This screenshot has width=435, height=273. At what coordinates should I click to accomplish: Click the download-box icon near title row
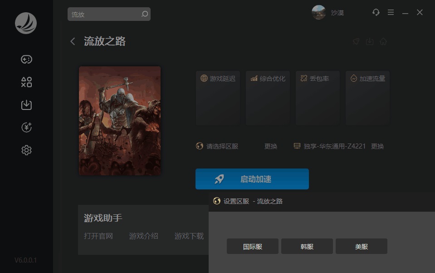tap(370, 42)
